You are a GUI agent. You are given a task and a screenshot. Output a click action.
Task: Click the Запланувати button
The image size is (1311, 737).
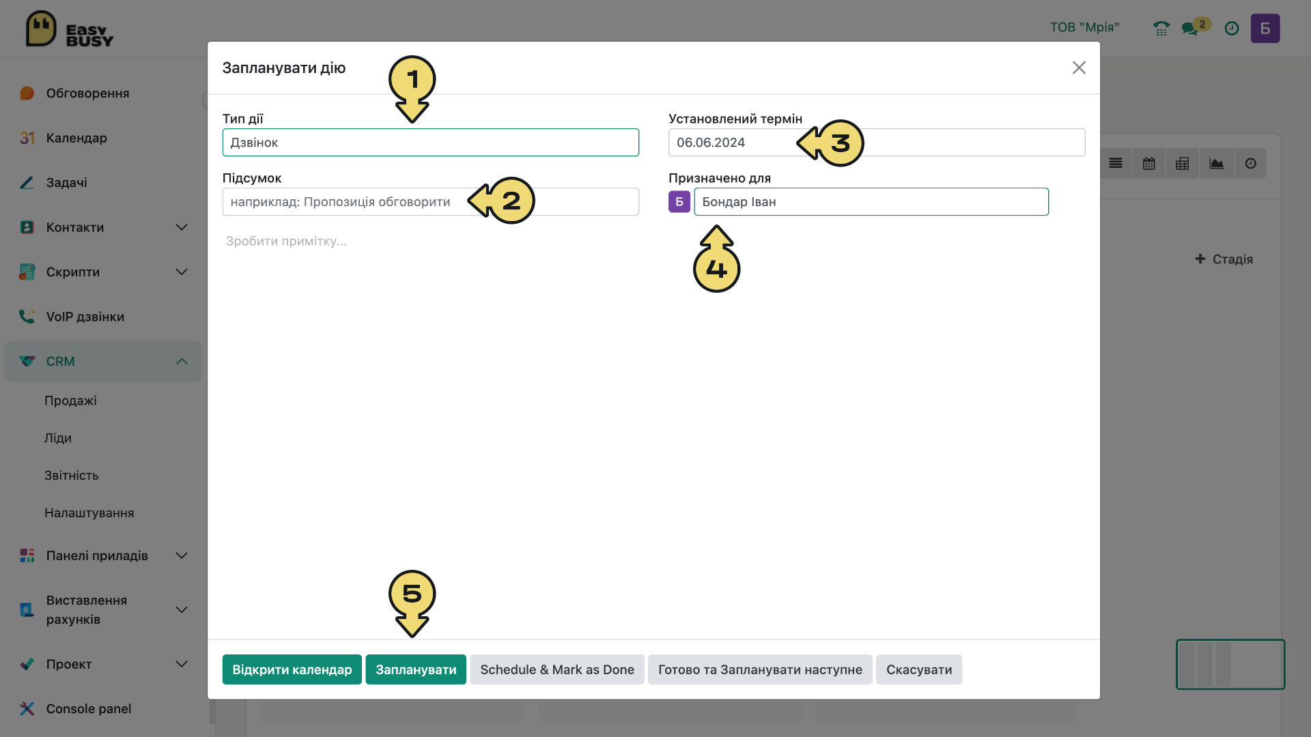coord(416,669)
